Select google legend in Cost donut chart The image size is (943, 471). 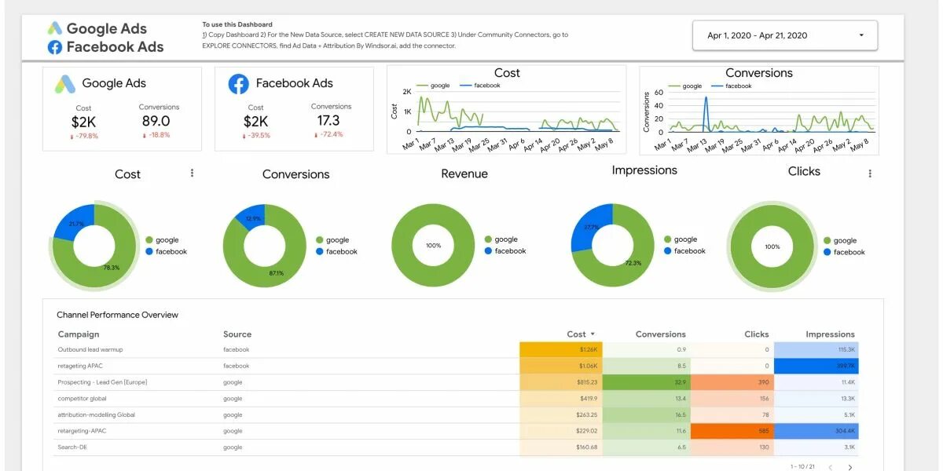click(162, 240)
